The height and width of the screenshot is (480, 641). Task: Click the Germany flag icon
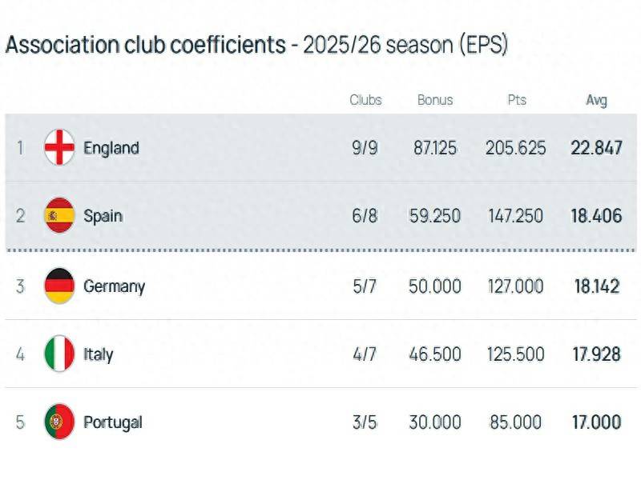pyautogui.click(x=59, y=286)
